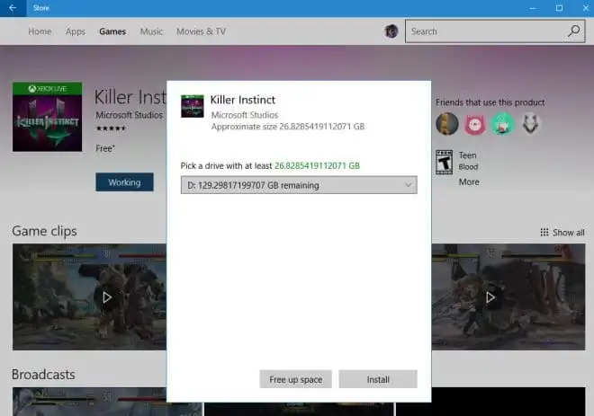Click the star rating under Microsoft Studios
This screenshot has height=416, width=594.
click(111, 128)
